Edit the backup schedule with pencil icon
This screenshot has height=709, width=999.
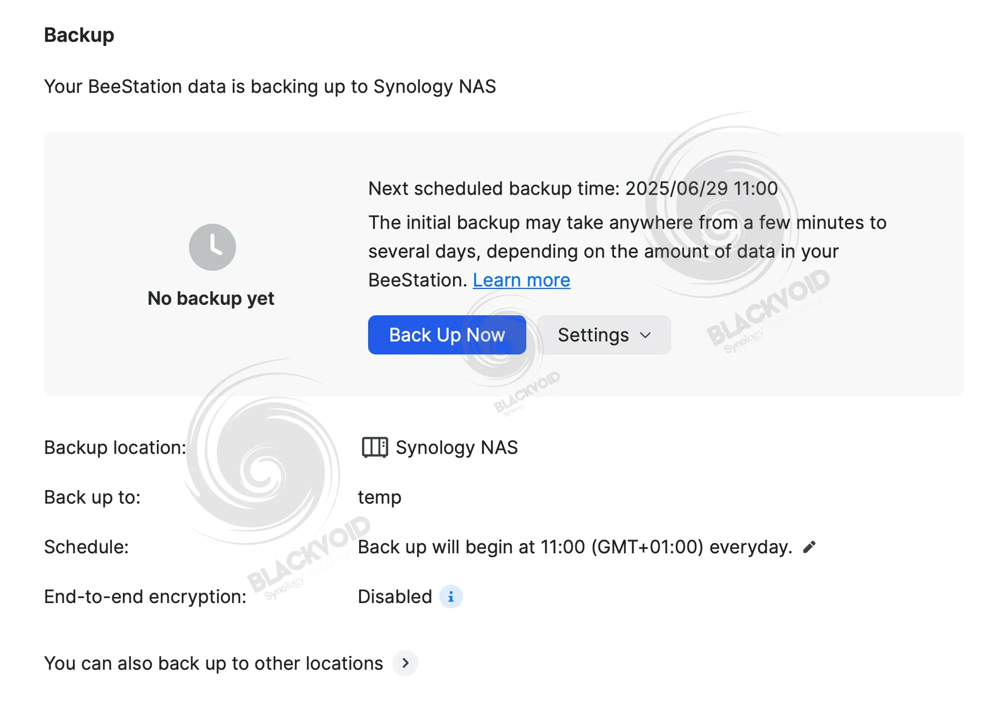pyautogui.click(x=809, y=547)
